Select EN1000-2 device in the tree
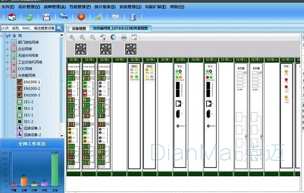Viewport: 304px width, 193px height. [x=32, y=89]
